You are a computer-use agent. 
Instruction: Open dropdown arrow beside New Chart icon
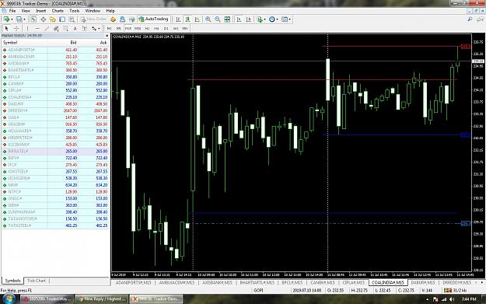tap(12, 19)
